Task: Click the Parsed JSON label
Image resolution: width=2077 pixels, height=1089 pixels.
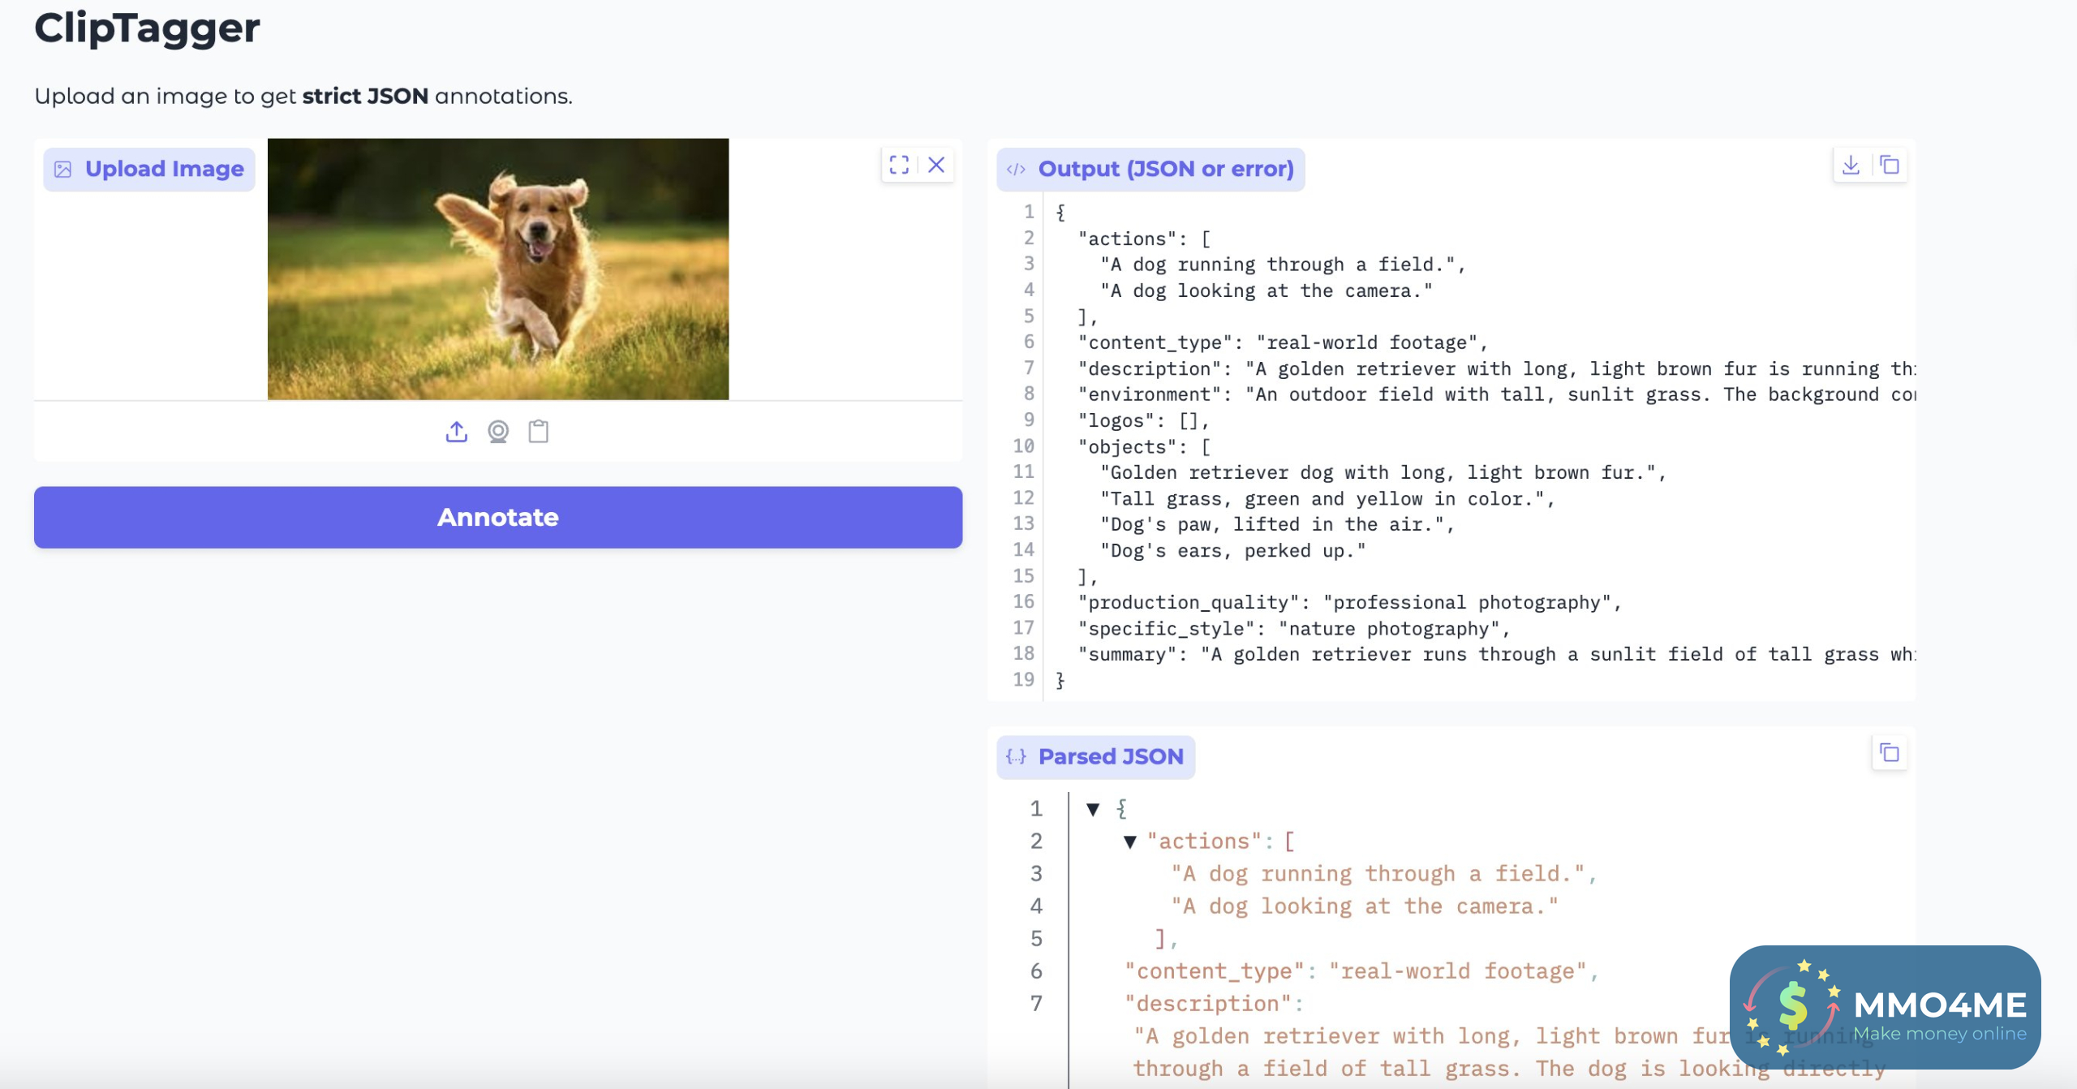Action: click(x=1095, y=756)
